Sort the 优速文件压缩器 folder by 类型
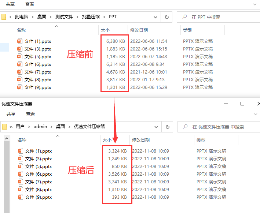260x213 pixels. [201, 140]
